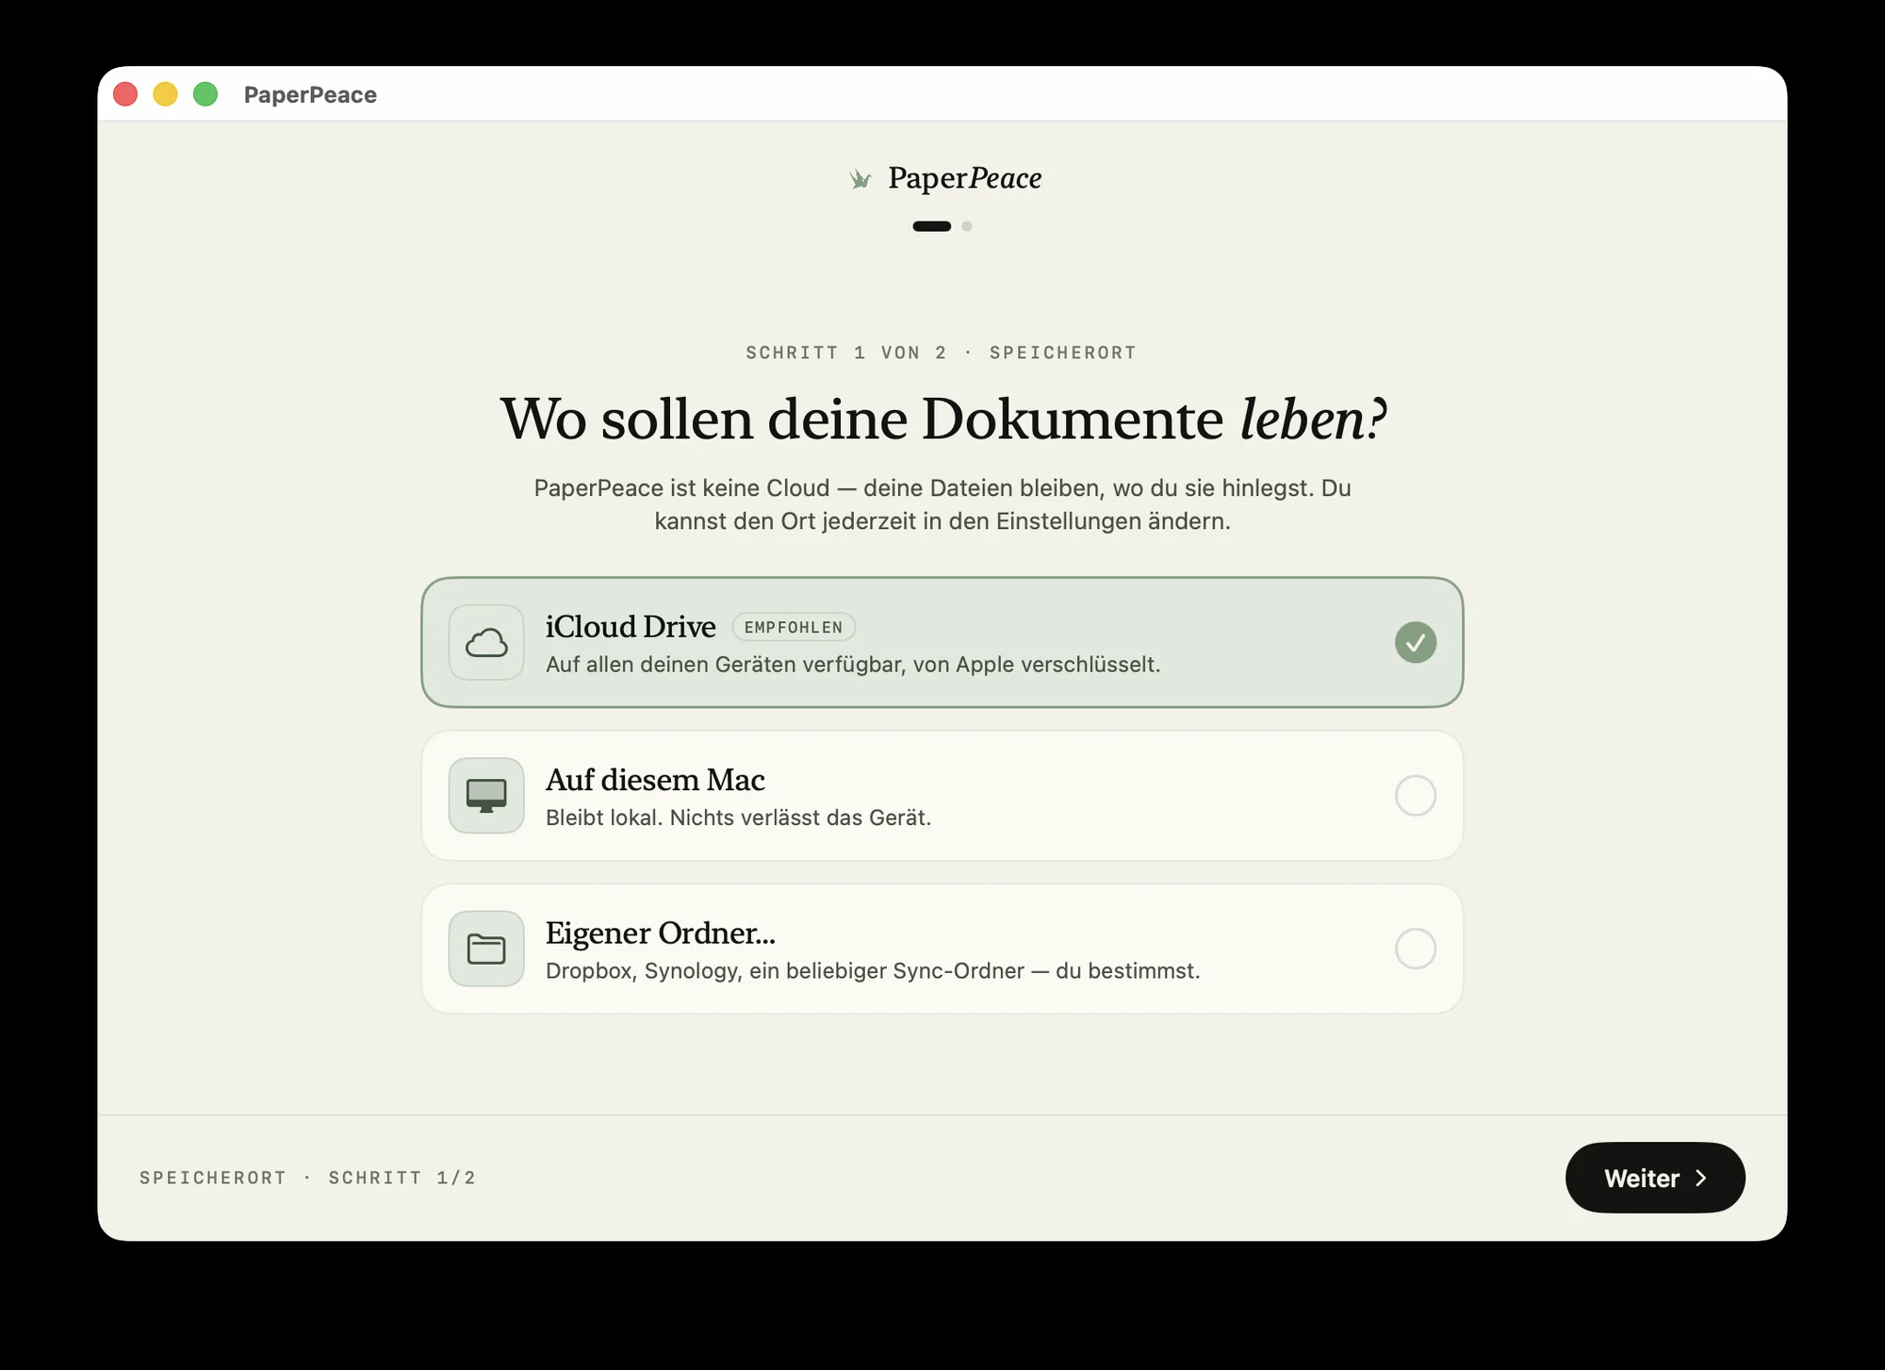Click the iCloud Drive title text
Screen dimensions: 1885x1370
pyautogui.click(x=631, y=626)
